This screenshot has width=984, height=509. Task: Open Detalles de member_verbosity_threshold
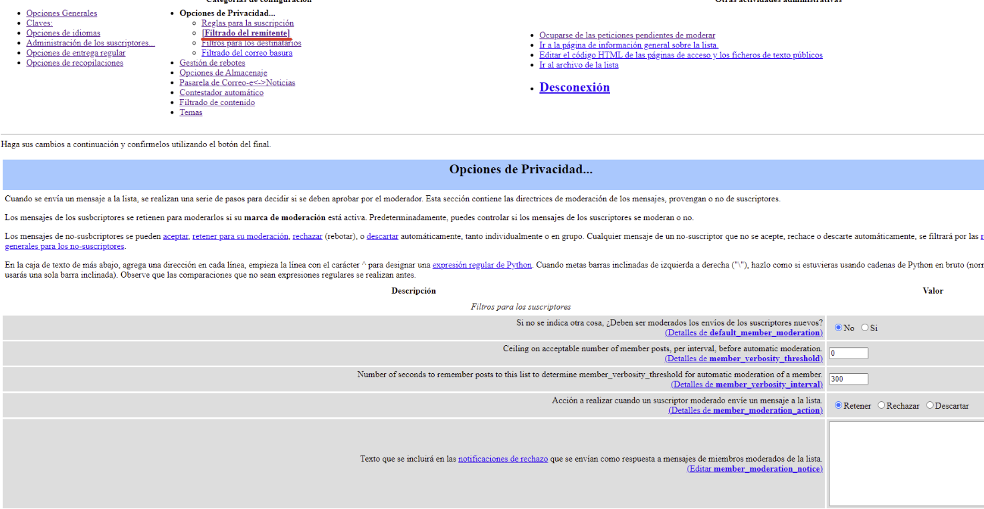coord(744,359)
